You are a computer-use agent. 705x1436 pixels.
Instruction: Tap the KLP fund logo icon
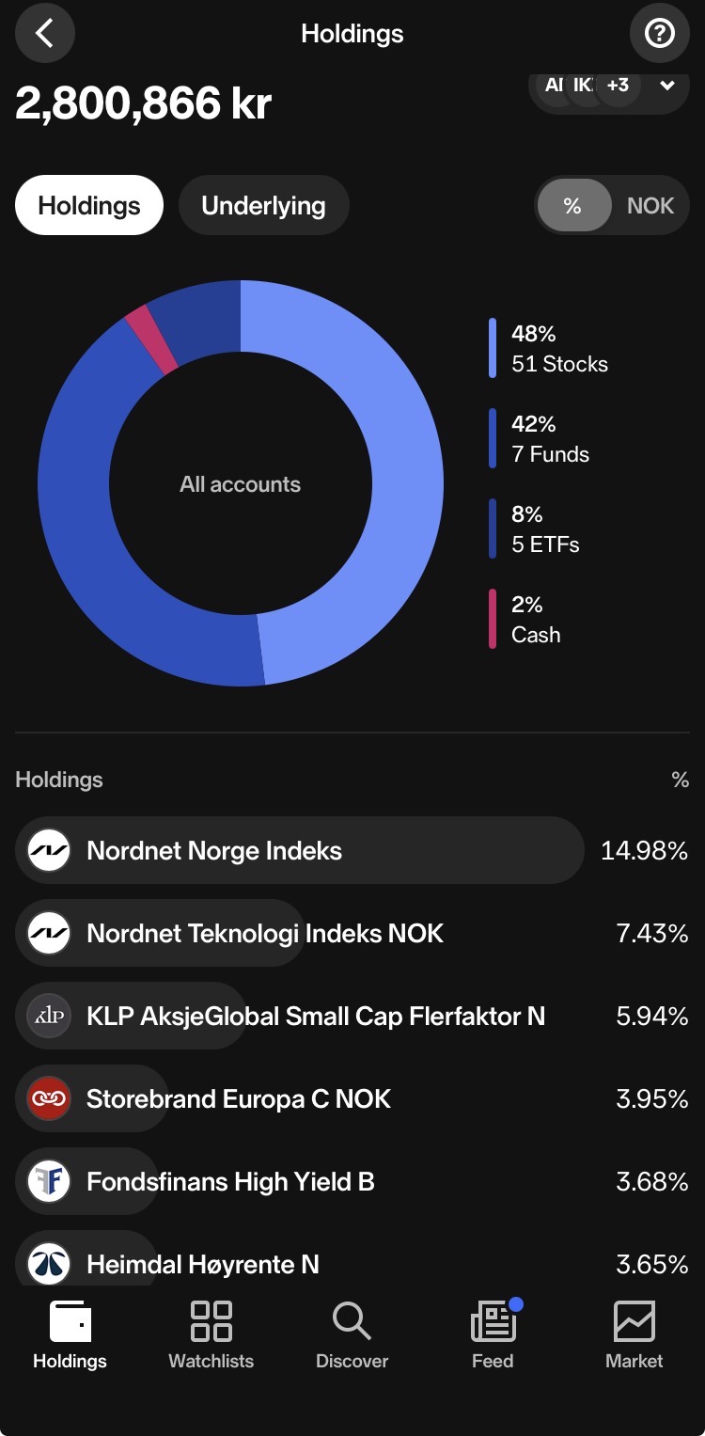49,1016
